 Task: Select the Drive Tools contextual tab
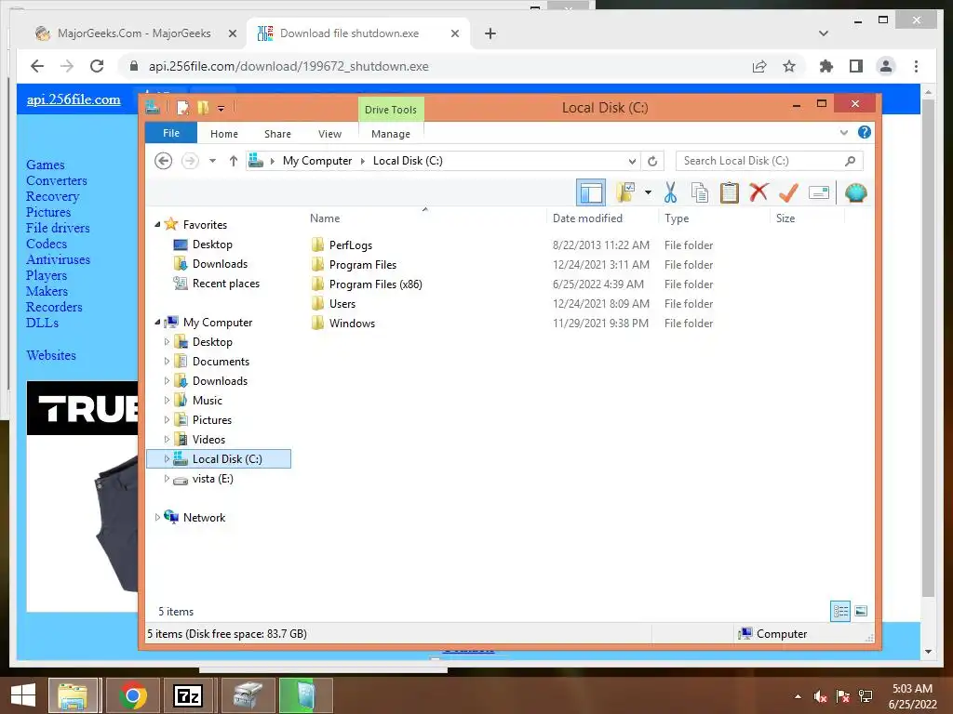[x=391, y=110]
